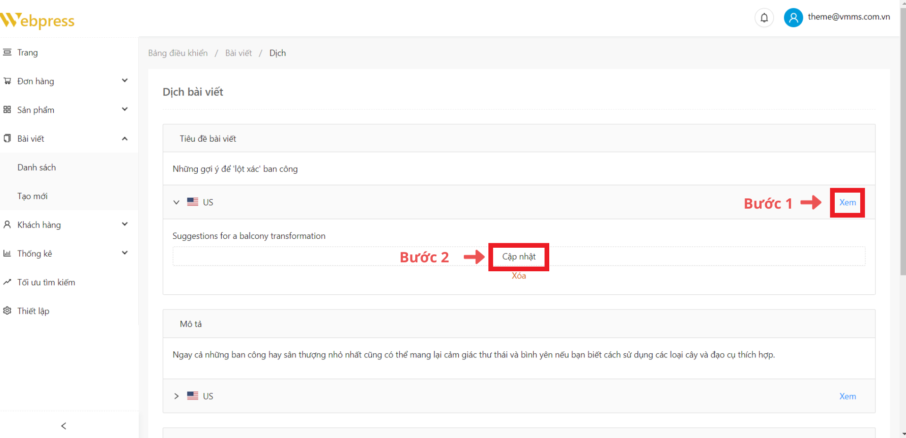This screenshot has height=438, width=906.
Task: Click the notification bell icon
Action: pos(764,18)
